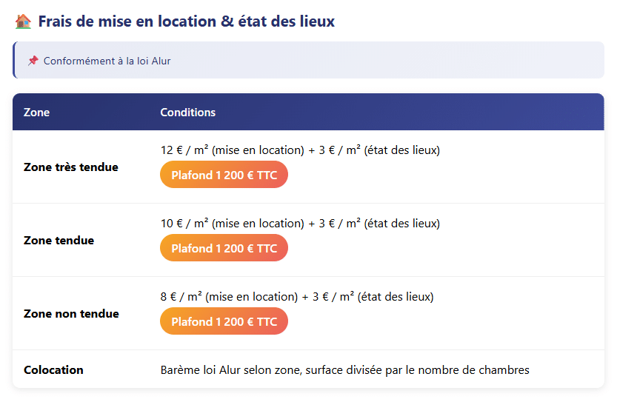Click 3 € / m² fee in the 10 € row

click(x=340, y=224)
